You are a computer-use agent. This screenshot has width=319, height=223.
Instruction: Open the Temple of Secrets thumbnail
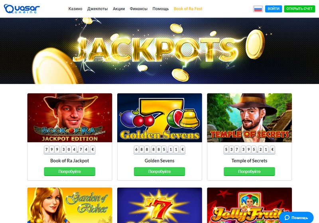pos(250,118)
